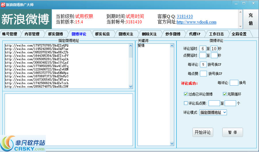This screenshot has height=152, width=259.
Task: Select URL ending DkeaIv6KM
Action: pos(37,69)
